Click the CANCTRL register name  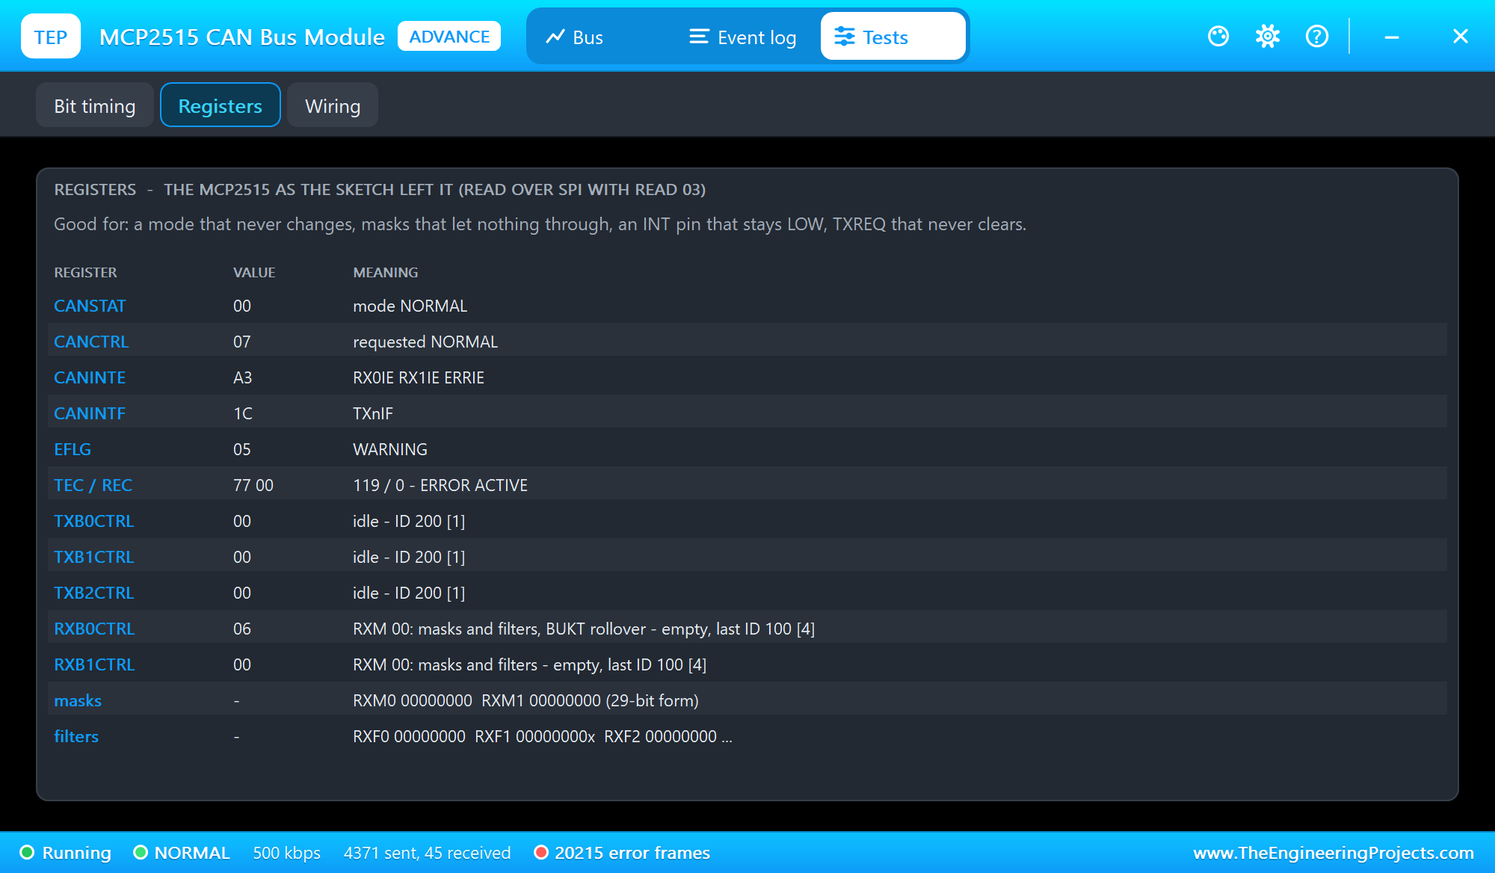[x=91, y=342]
